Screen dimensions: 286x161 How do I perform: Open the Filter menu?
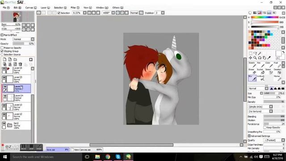(x=75, y=8)
